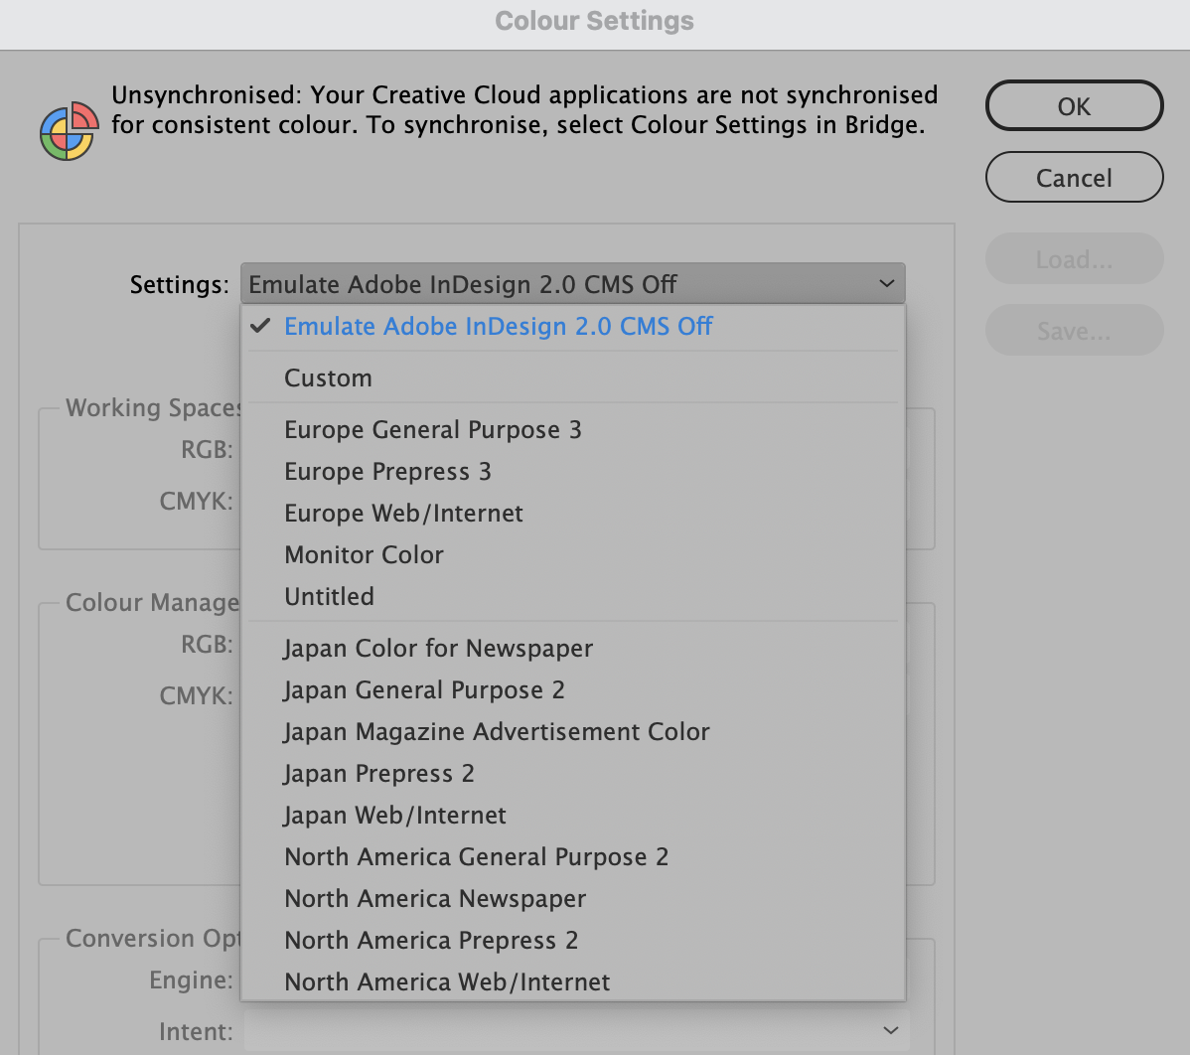Click OK to confirm colour settings
Viewport: 1190px width, 1055px height.
coord(1074,106)
